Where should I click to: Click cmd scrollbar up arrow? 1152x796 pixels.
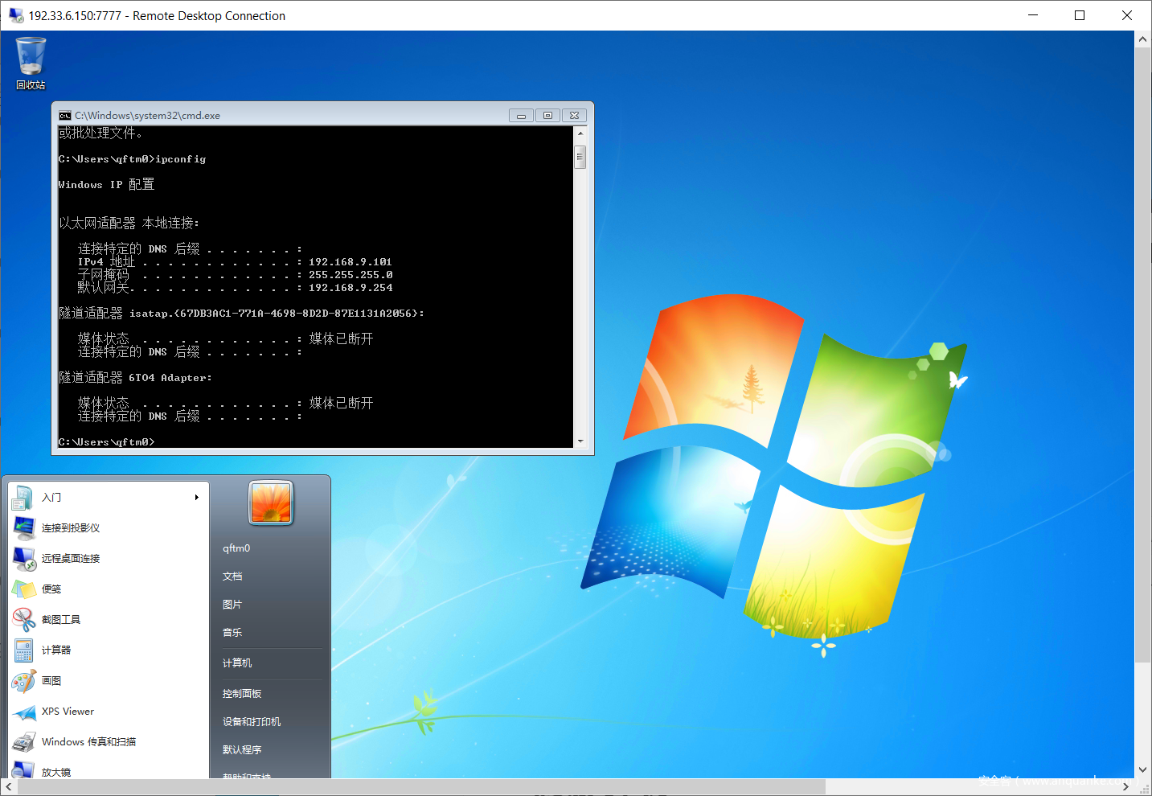click(x=580, y=133)
